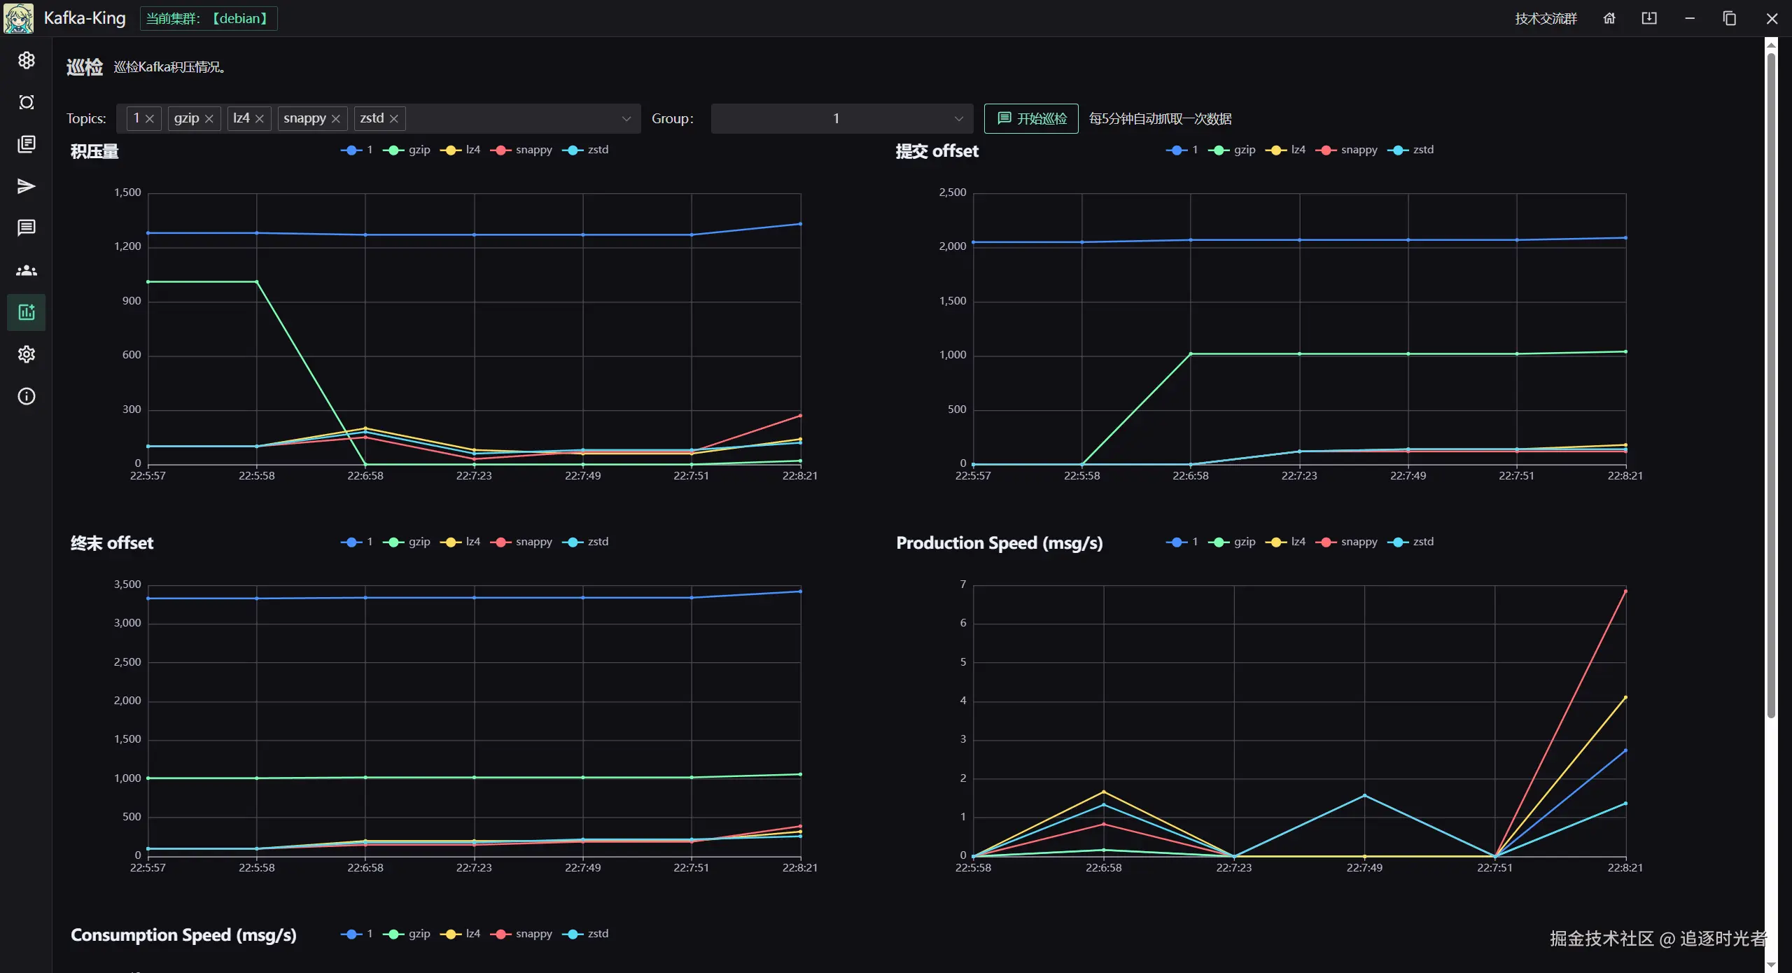Open the settings gear sidebar icon
This screenshot has height=973, width=1792.
click(x=26, y=354)
